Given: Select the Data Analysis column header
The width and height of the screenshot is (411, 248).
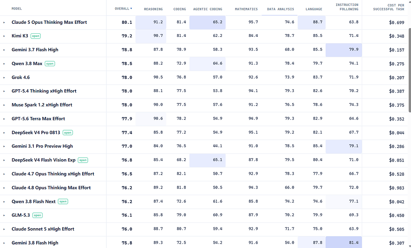Looking at the screenshot, I should (x=280, y=9).
